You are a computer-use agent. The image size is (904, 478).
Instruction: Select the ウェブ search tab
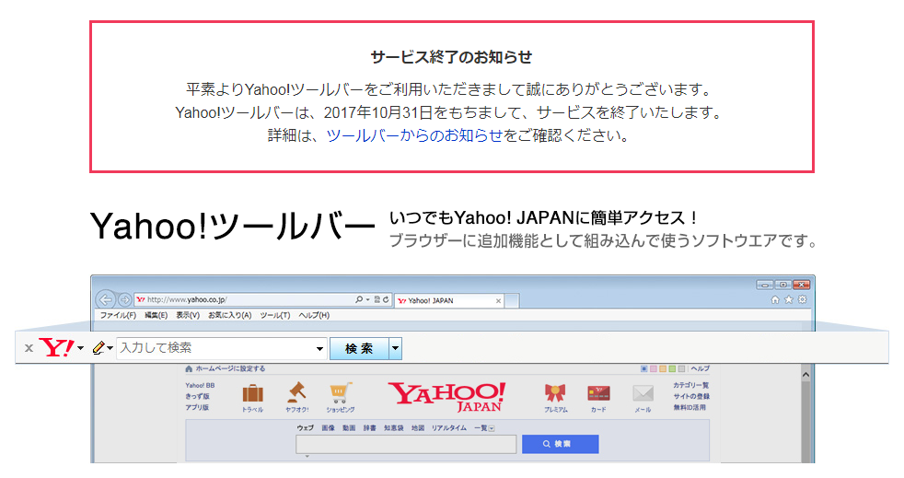click(305, 428)
